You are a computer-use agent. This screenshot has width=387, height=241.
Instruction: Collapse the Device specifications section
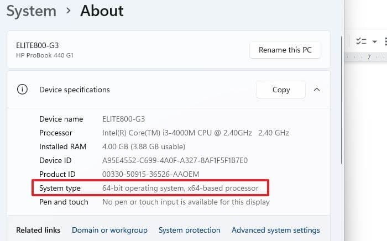(317, 90)
